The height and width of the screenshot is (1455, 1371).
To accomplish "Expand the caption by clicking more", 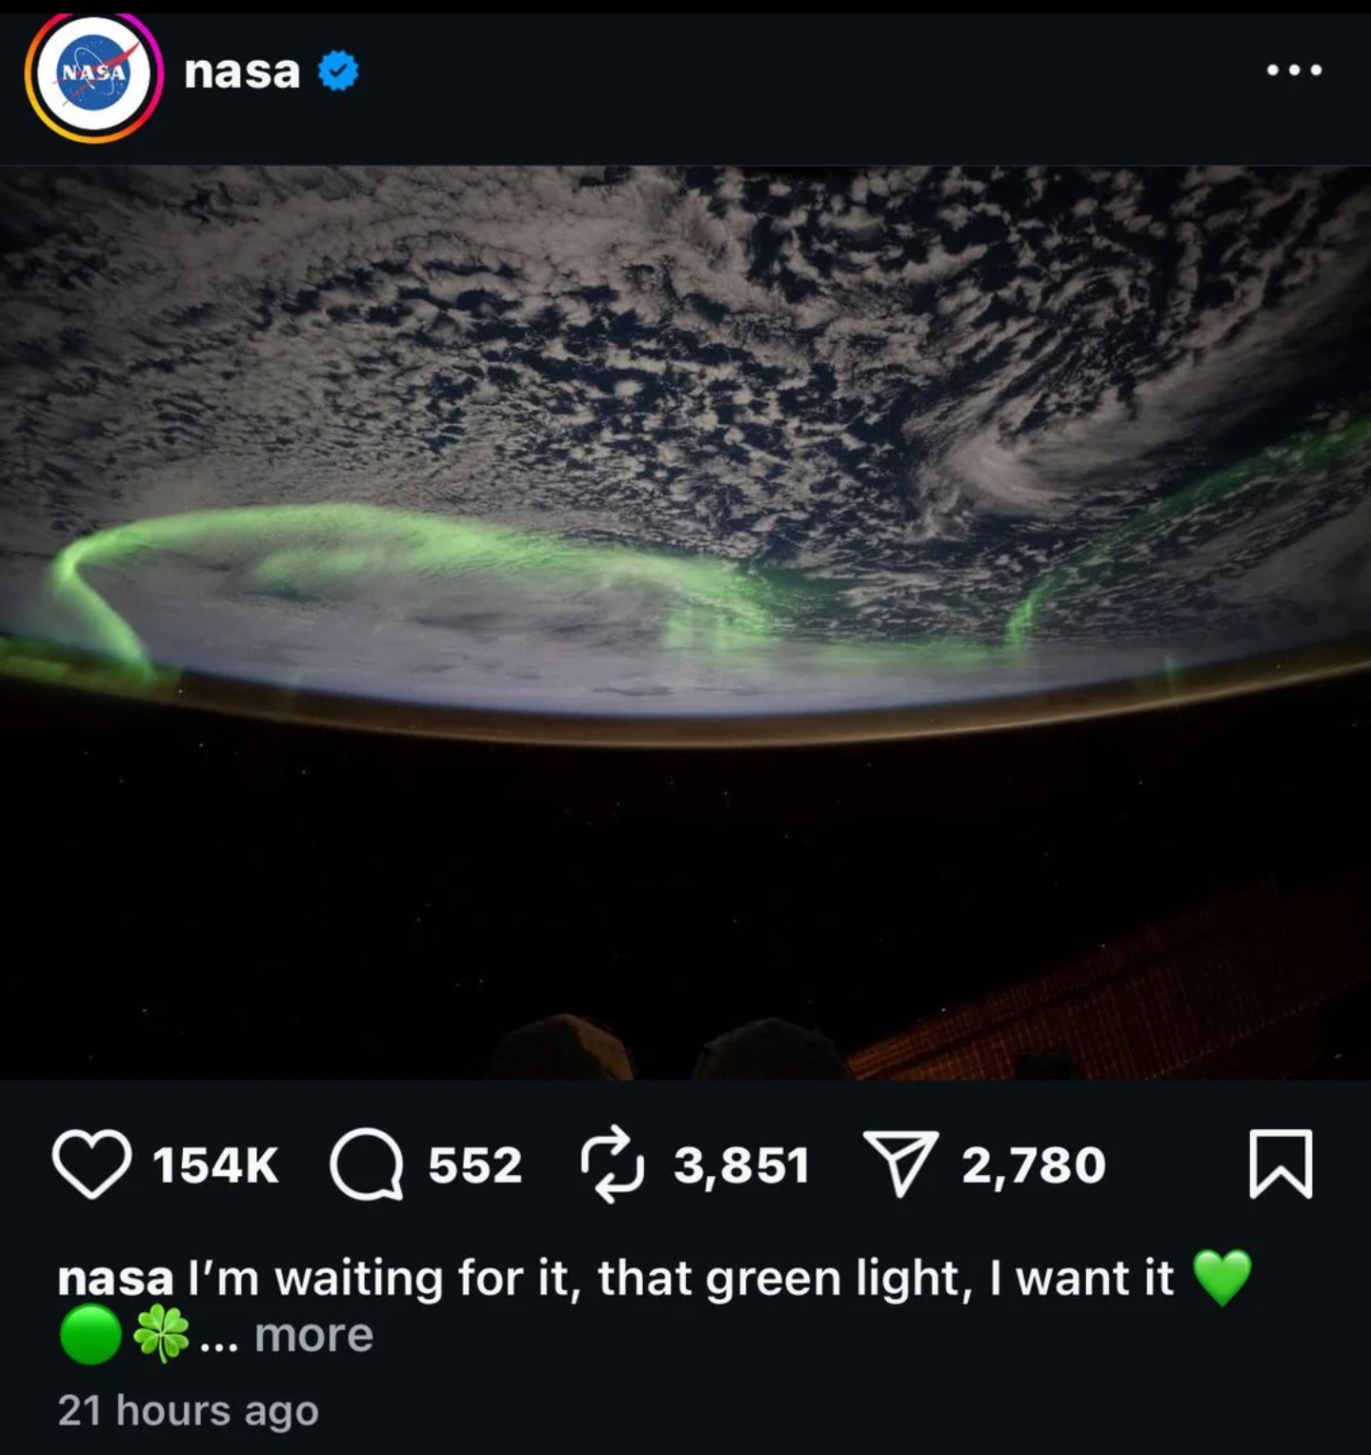I will point(313,1335).
